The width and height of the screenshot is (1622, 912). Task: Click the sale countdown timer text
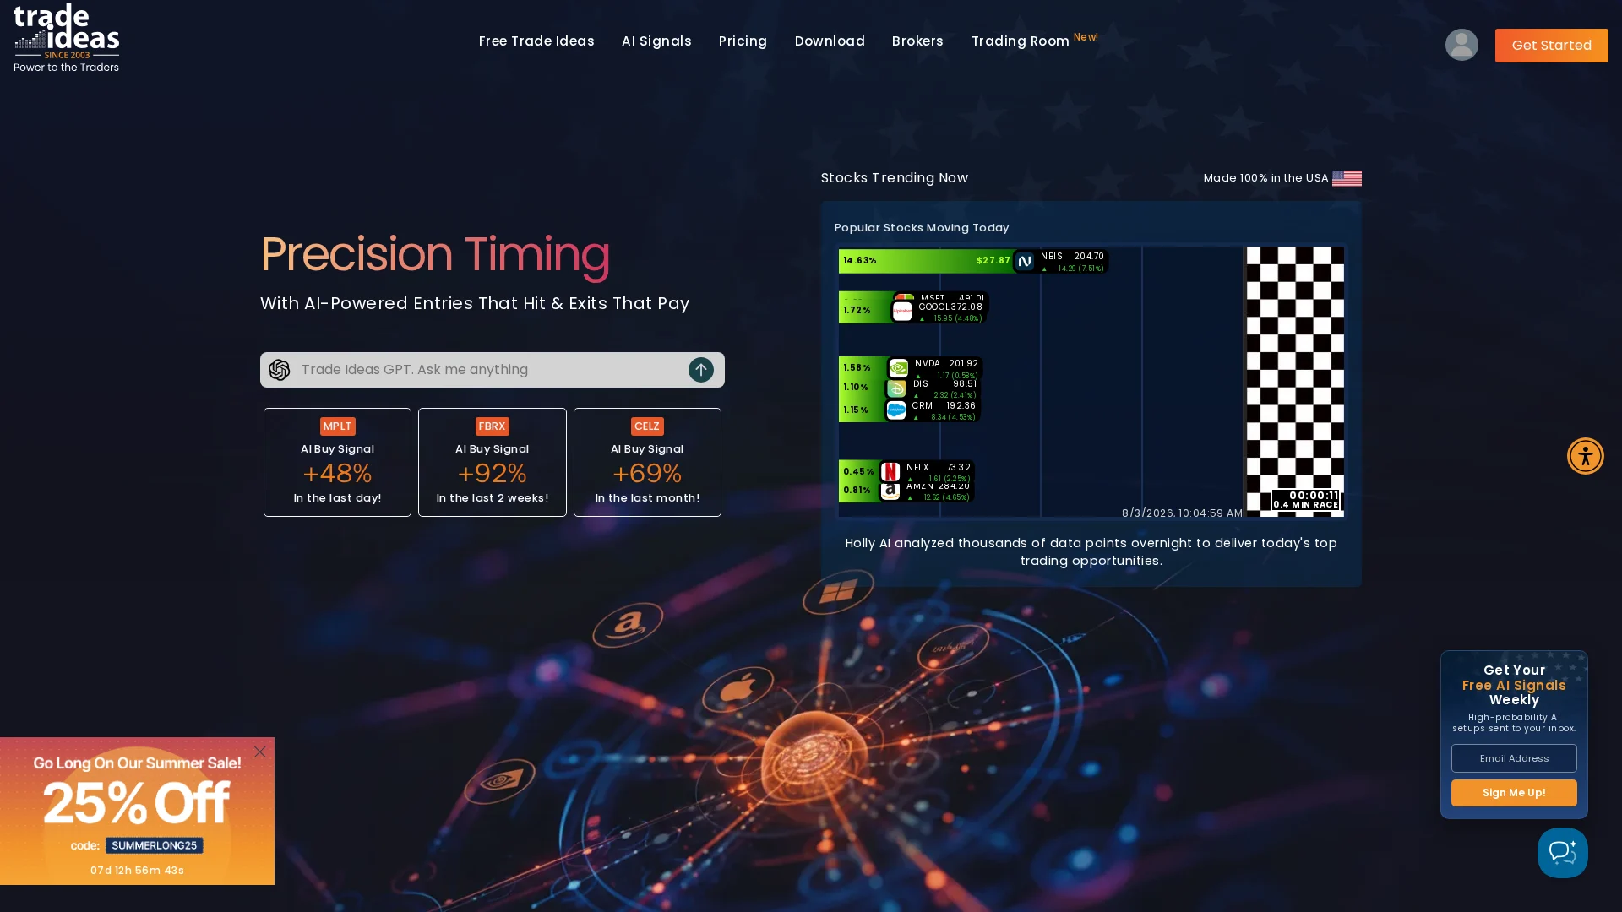click(137, 871)
